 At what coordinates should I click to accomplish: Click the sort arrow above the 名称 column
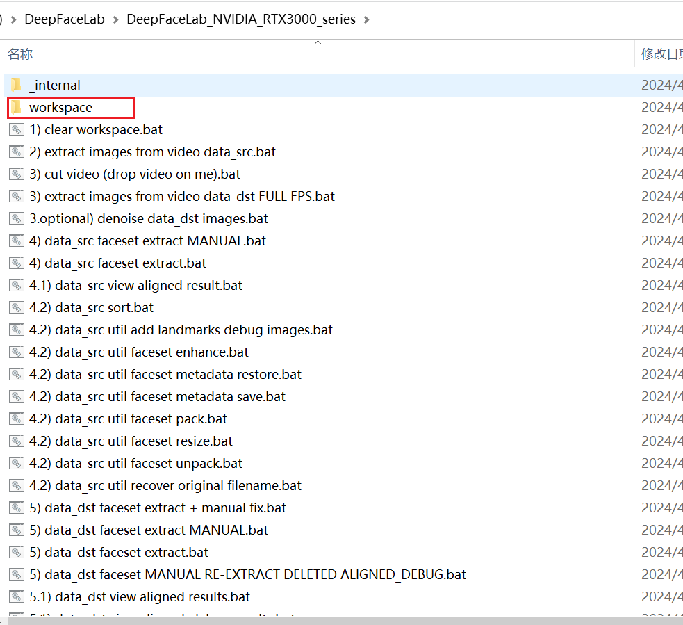[x=318, y=42]
